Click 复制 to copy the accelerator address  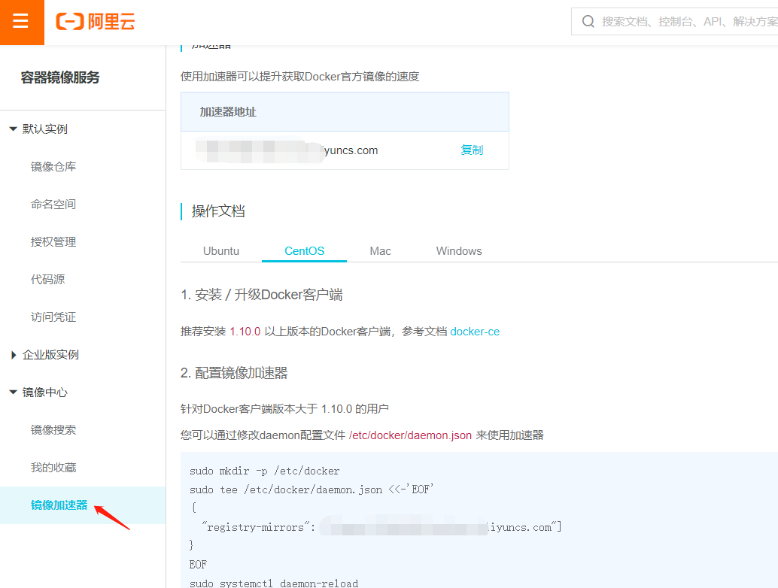(472, 150)
